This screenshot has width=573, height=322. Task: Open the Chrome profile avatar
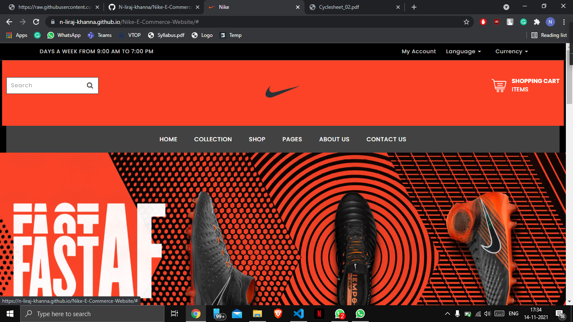(550, 22)
